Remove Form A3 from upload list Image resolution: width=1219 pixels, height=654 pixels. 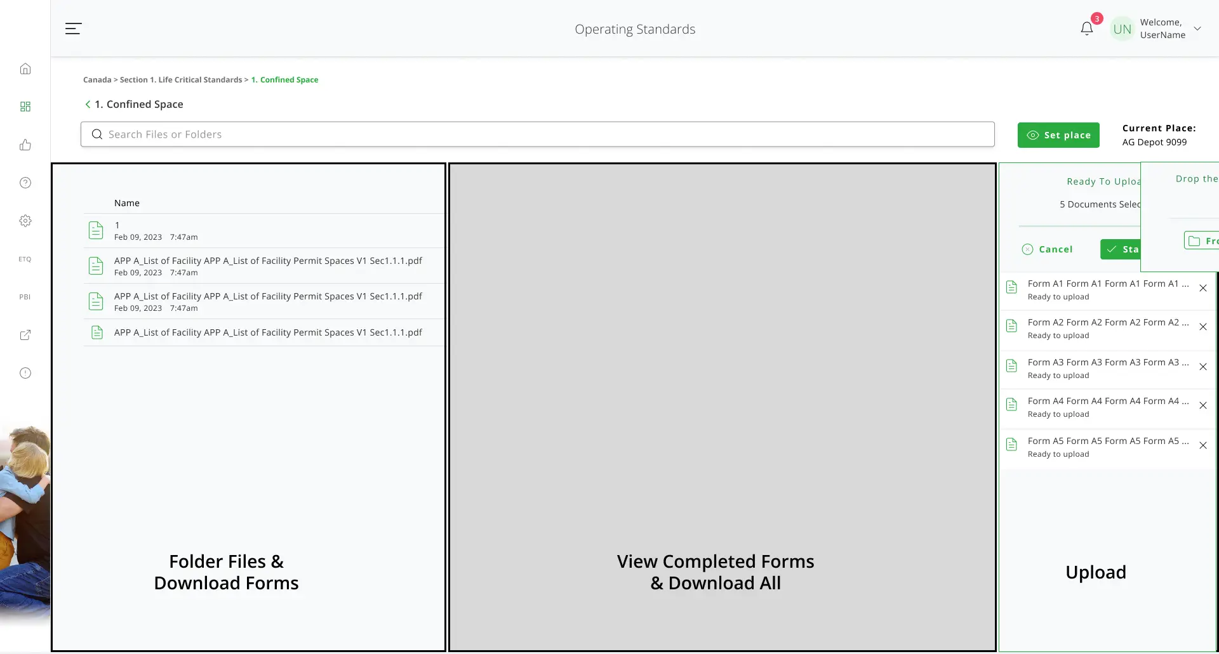click(x=1202, y=367)
